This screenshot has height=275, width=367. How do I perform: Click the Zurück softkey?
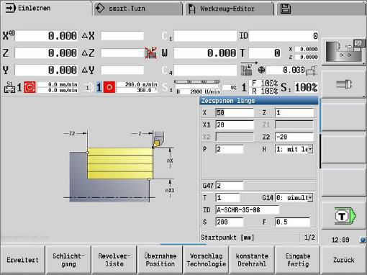[343, 260]
